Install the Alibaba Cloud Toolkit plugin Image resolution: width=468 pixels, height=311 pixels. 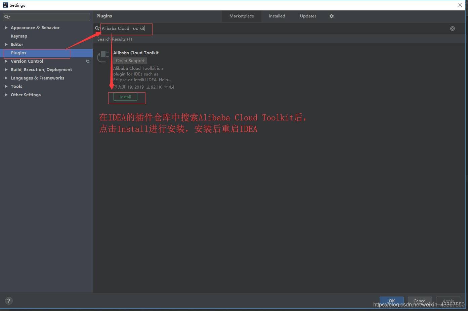(125, 97)
